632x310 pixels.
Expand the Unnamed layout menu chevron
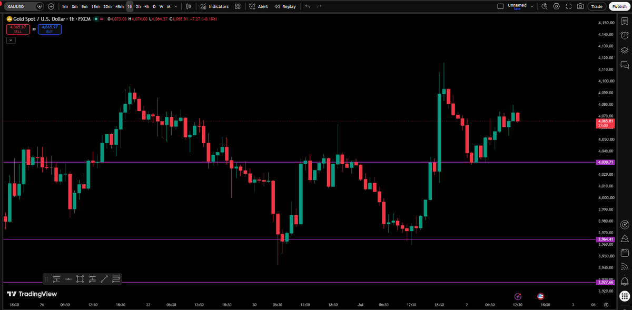pyautogui.click(x=532, y=6)
